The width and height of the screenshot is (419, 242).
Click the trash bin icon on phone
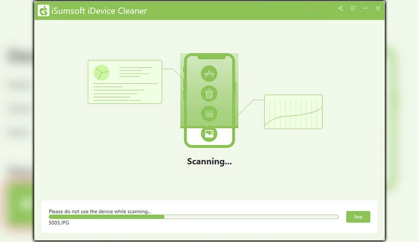tap(209, 93)
